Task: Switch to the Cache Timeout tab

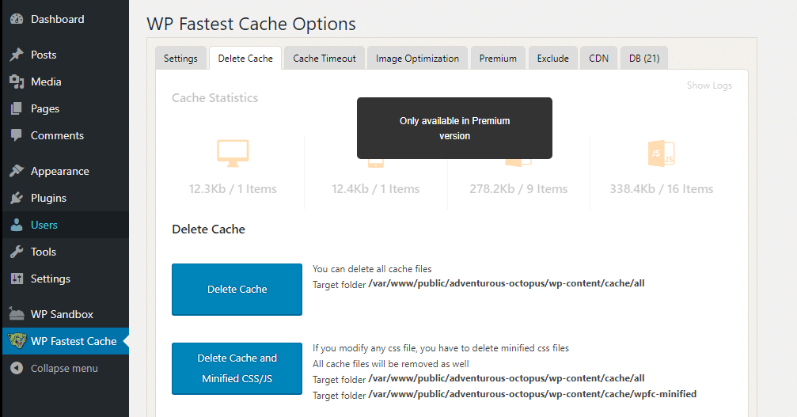Action: click(x=324, y=58)
